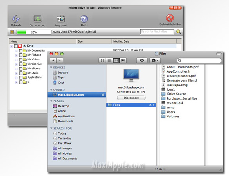
Task: Click the Finder toolbar toggle pill button
Action: tap(219, 54)
